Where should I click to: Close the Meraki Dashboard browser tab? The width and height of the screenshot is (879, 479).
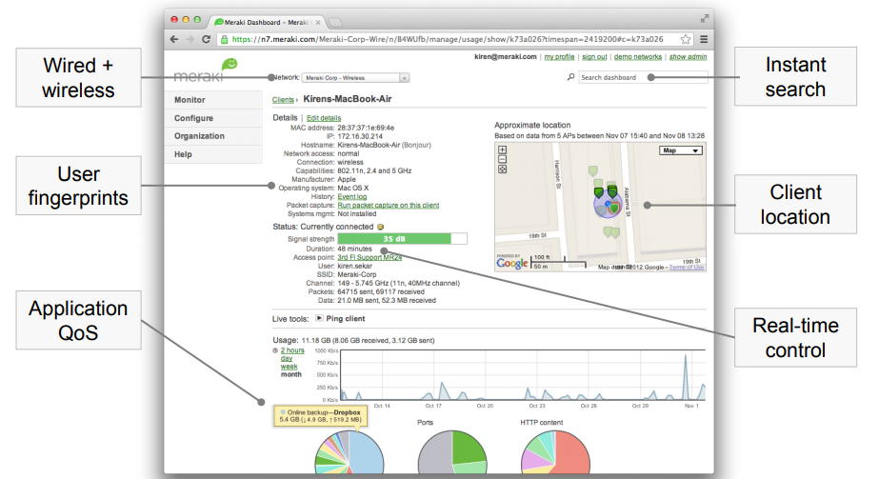(318, 23)
